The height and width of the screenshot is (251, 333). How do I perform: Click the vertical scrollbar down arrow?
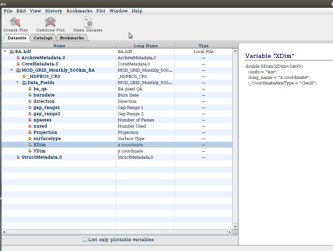point(235,227)
